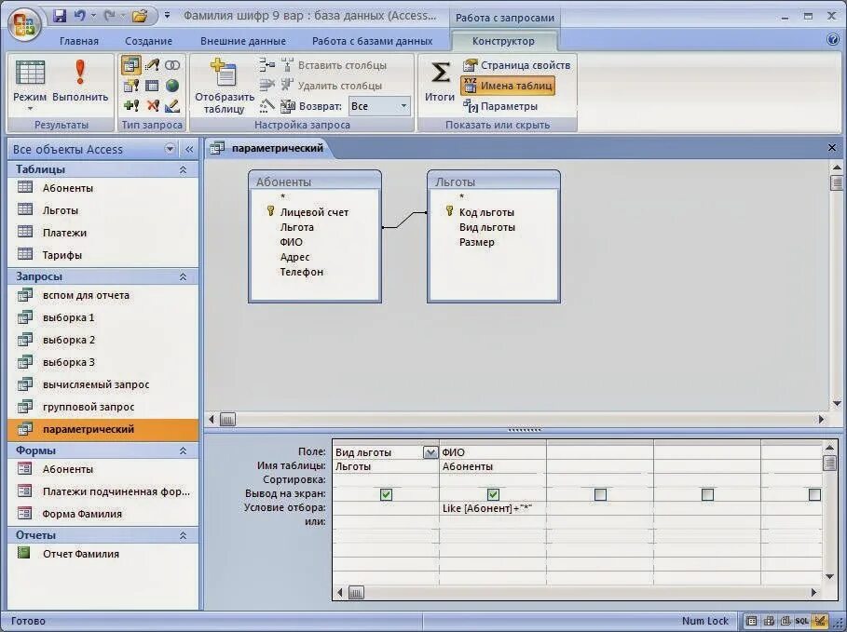
Task: Run the query with Выполнить
Action: tap(80, 81)
